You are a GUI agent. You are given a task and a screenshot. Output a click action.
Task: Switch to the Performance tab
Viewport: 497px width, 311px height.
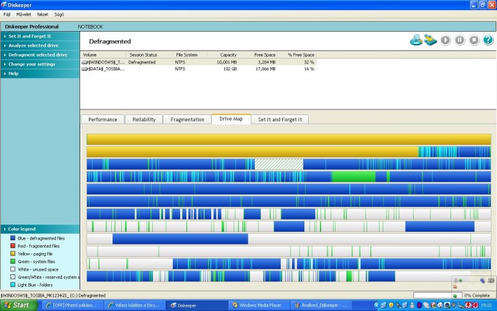click(x=103, y=119)
